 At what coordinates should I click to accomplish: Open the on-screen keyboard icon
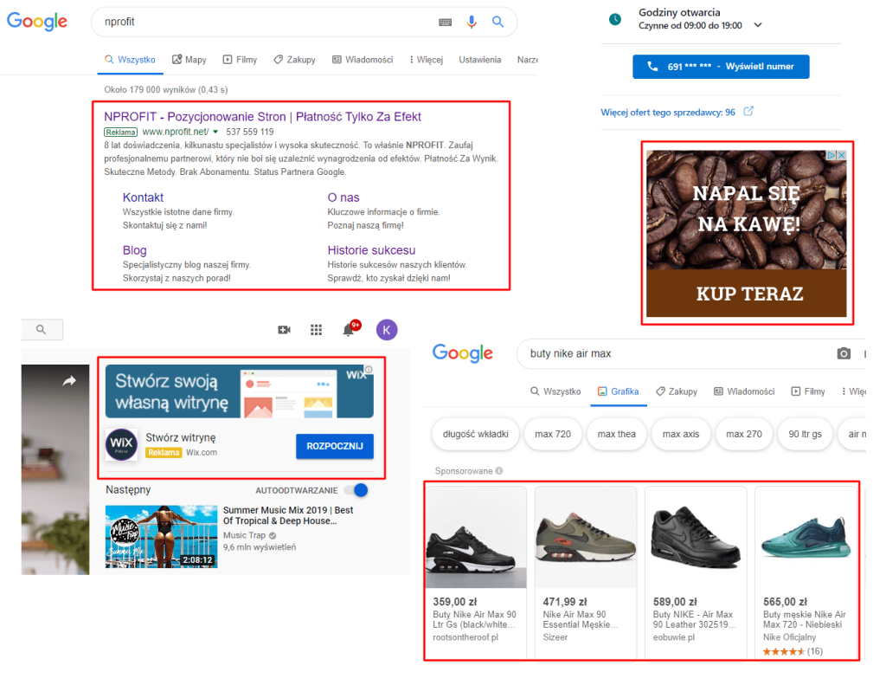tap(446, 23)
